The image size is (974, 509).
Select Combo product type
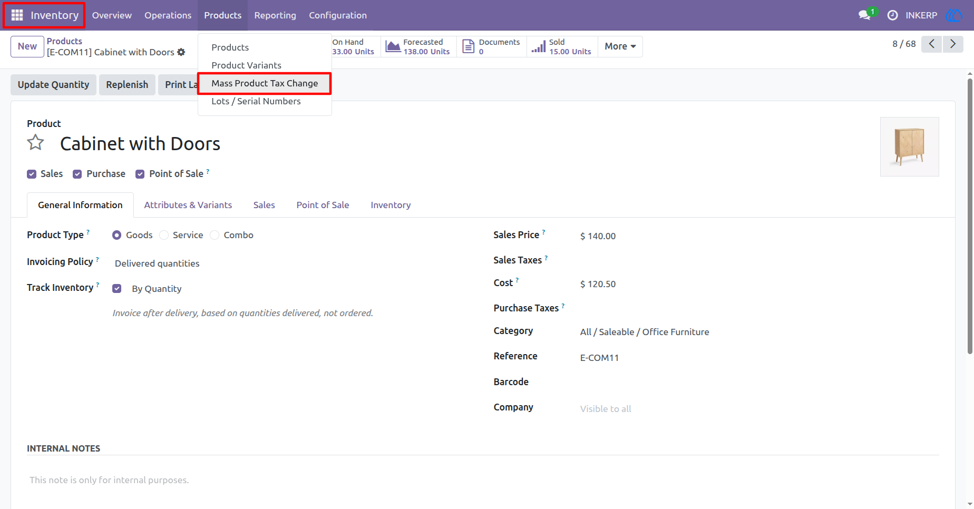click(215, 235)
